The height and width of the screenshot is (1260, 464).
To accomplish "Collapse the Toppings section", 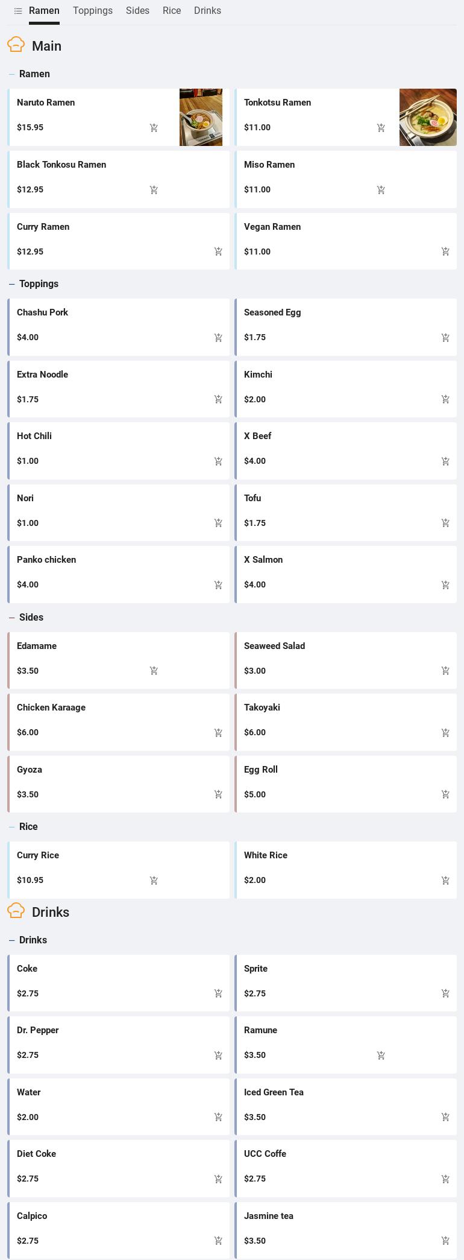I will (x=12, y=284).
